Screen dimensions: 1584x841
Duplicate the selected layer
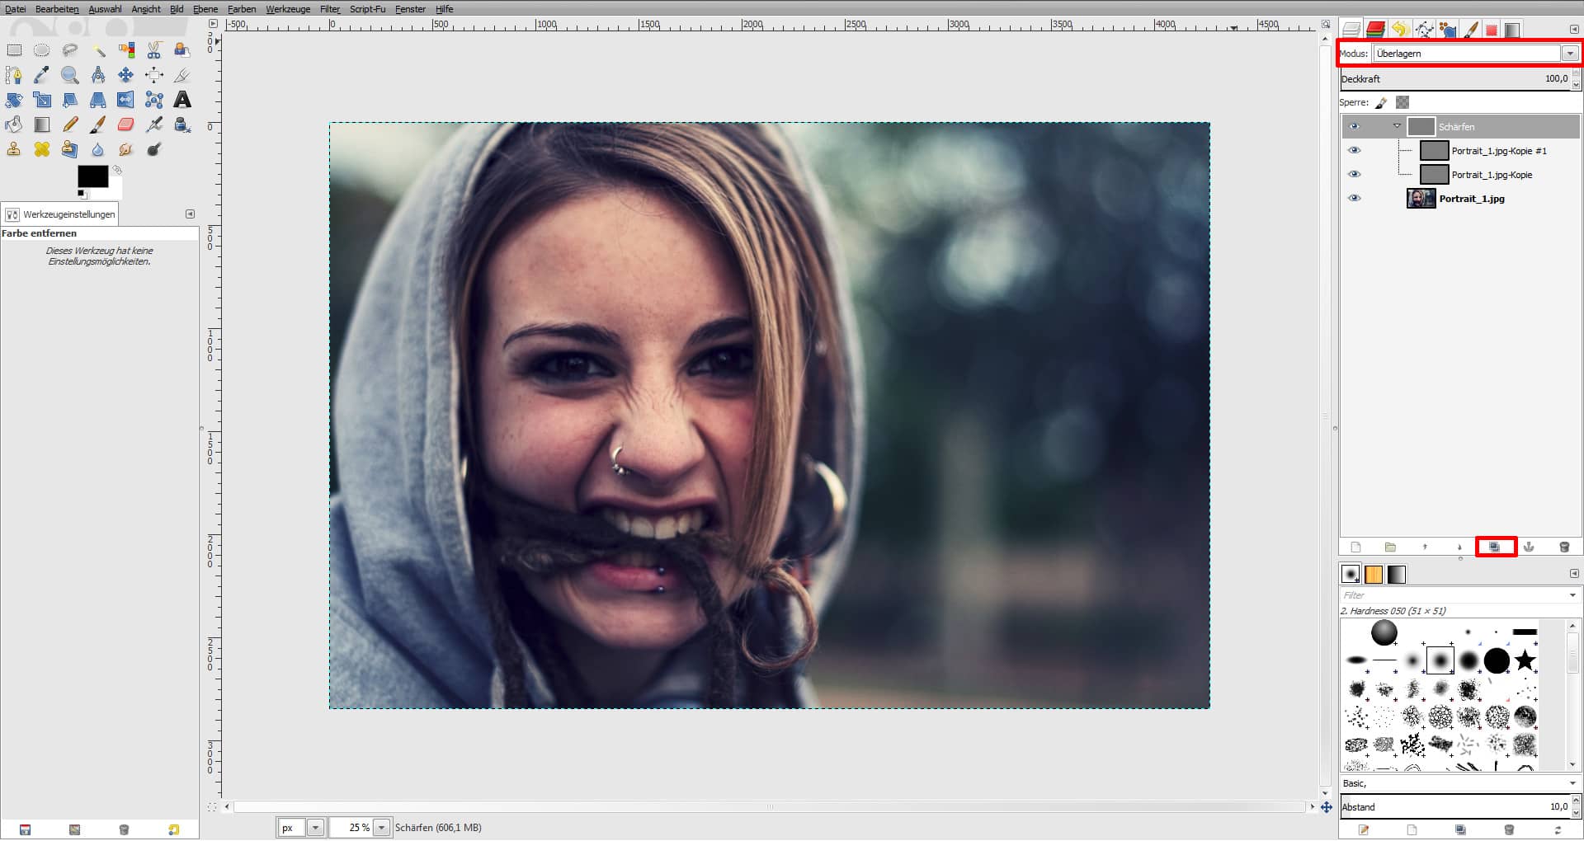[x=1496, y=547]
